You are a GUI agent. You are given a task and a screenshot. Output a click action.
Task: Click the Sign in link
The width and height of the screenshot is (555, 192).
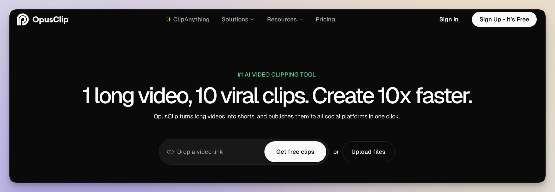tap(449, 19)
